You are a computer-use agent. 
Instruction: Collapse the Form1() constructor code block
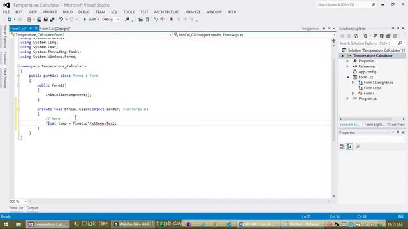tap(18, 85)
